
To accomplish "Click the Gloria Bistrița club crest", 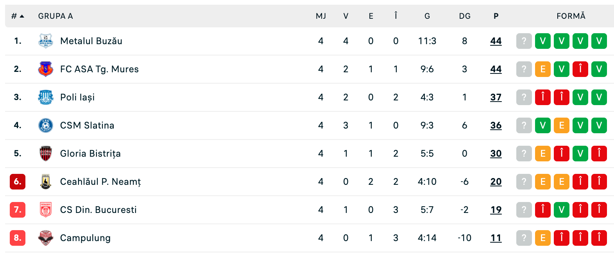I will pyautogui.click(x=46, y=154).
